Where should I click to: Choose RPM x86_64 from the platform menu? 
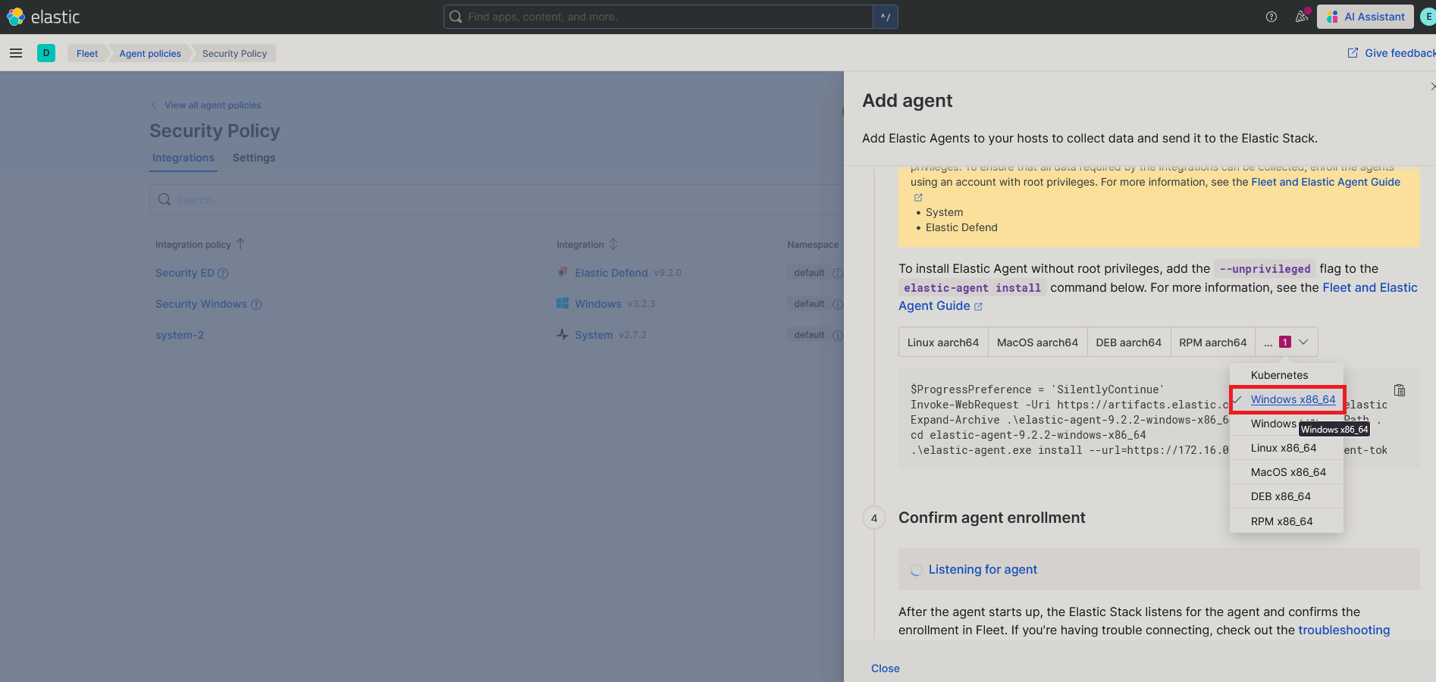point(1287,521)
